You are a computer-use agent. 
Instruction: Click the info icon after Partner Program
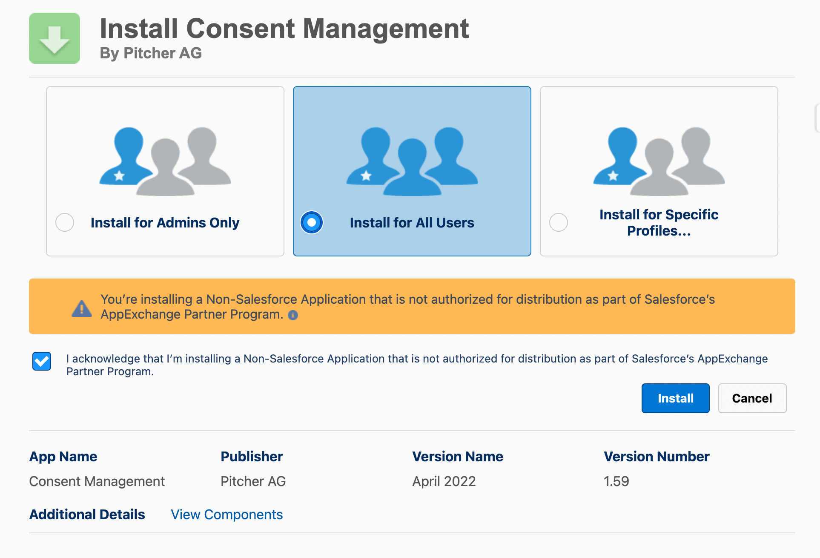click(293, 315)
